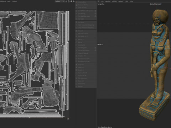The image size is (171, 128).
Task: Apply Max UV
Action: (x=86, y=31)
